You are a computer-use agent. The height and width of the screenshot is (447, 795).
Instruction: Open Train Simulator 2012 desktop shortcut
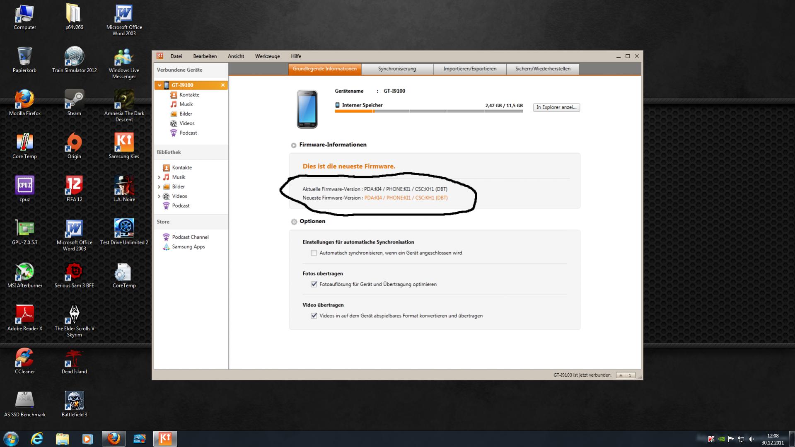click(74, 60)
